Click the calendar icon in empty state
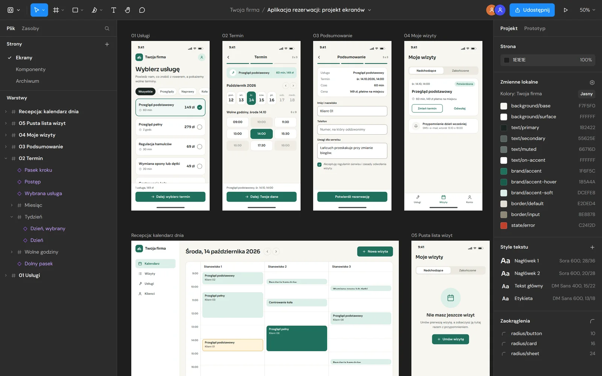602x376 pixels. click(451, 298)
